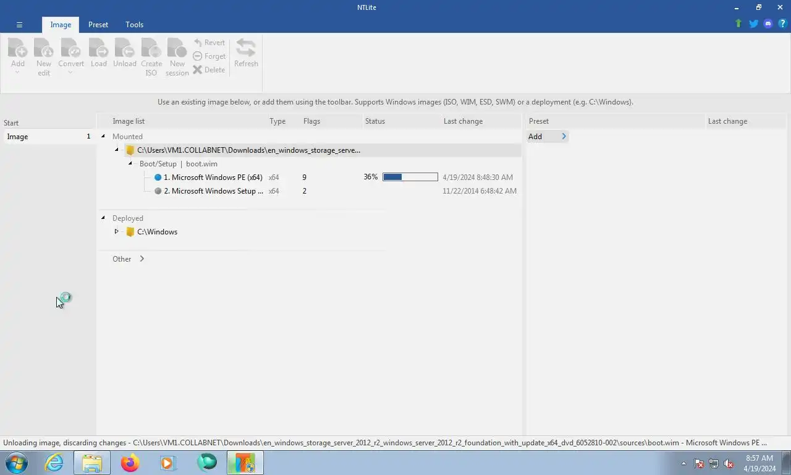The image size is (791, 475).
Task: Click the status bar Unloading image message
Action: (x=385, y=443)
